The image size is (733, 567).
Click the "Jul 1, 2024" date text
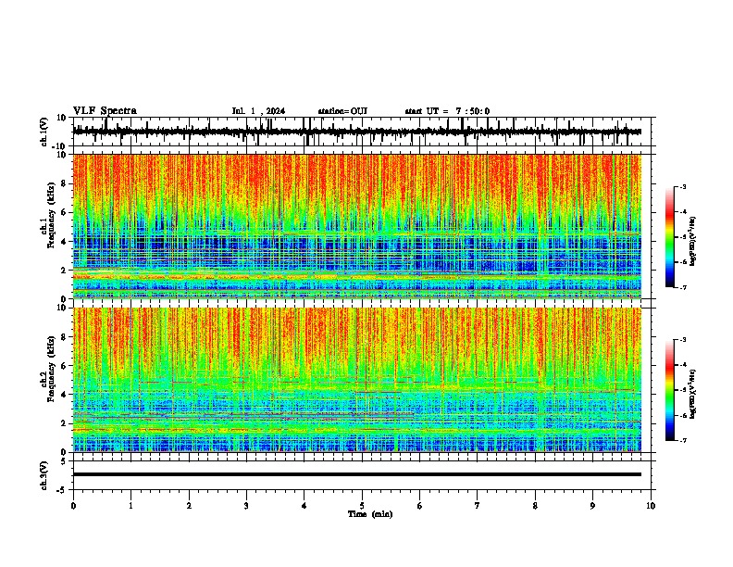(258, 111)
